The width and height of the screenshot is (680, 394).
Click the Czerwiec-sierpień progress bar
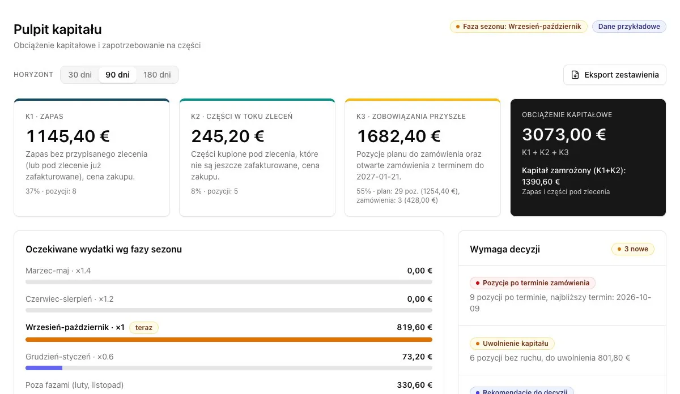(x=229, y=310)
